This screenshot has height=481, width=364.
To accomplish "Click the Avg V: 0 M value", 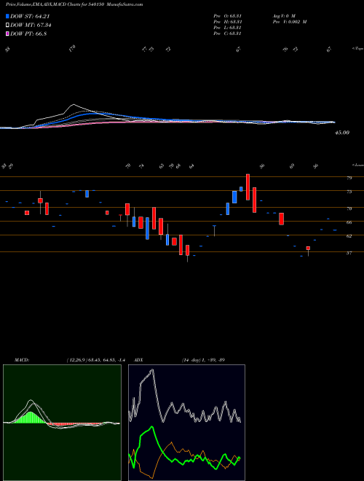I will tap(283, 16).
